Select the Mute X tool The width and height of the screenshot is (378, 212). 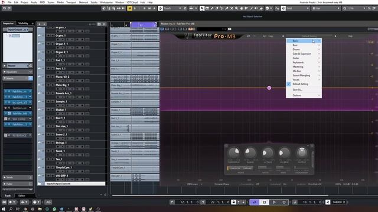pos(232,8)
